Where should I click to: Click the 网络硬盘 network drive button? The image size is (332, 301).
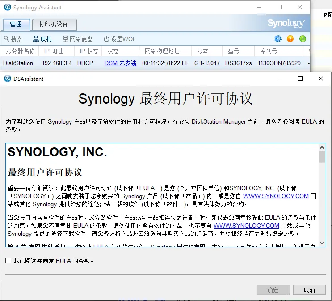(78, 39)
